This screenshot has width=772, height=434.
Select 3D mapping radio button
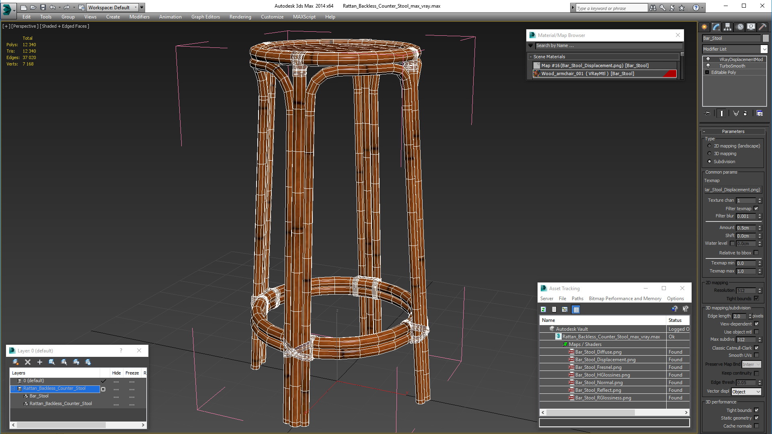(x=709, y=154)
